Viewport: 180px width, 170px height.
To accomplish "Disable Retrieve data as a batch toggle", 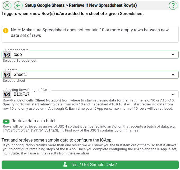I will tap(6, 121).
